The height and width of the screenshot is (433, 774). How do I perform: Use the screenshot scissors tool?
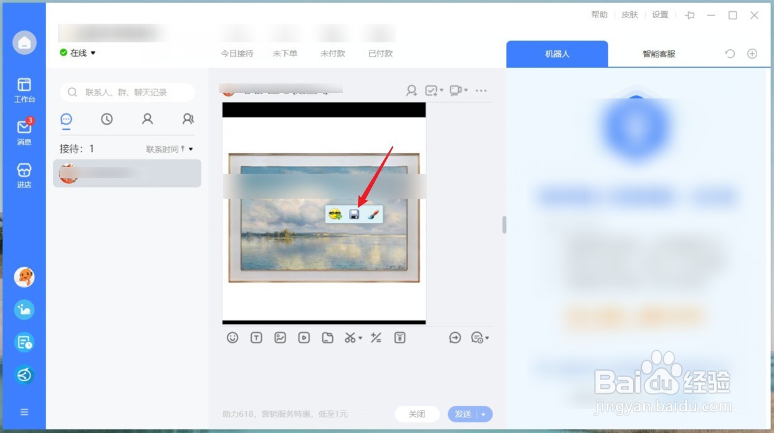coord(350,337)
